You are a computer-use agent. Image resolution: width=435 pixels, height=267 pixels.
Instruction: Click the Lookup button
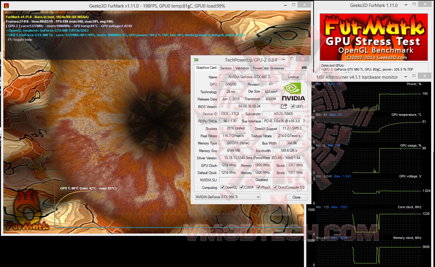pos(294,77)
